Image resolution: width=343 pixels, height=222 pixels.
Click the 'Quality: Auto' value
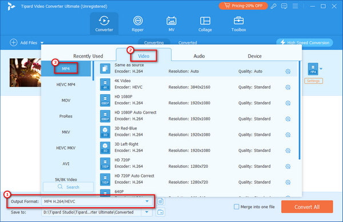point(250,71)
